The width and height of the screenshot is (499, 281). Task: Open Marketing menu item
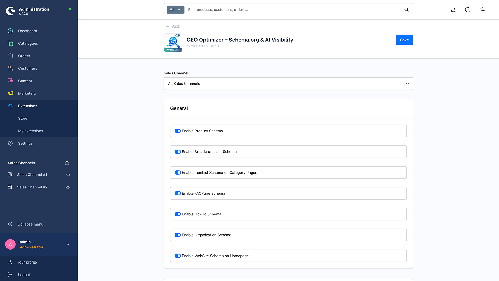click(x=27, y=93)
